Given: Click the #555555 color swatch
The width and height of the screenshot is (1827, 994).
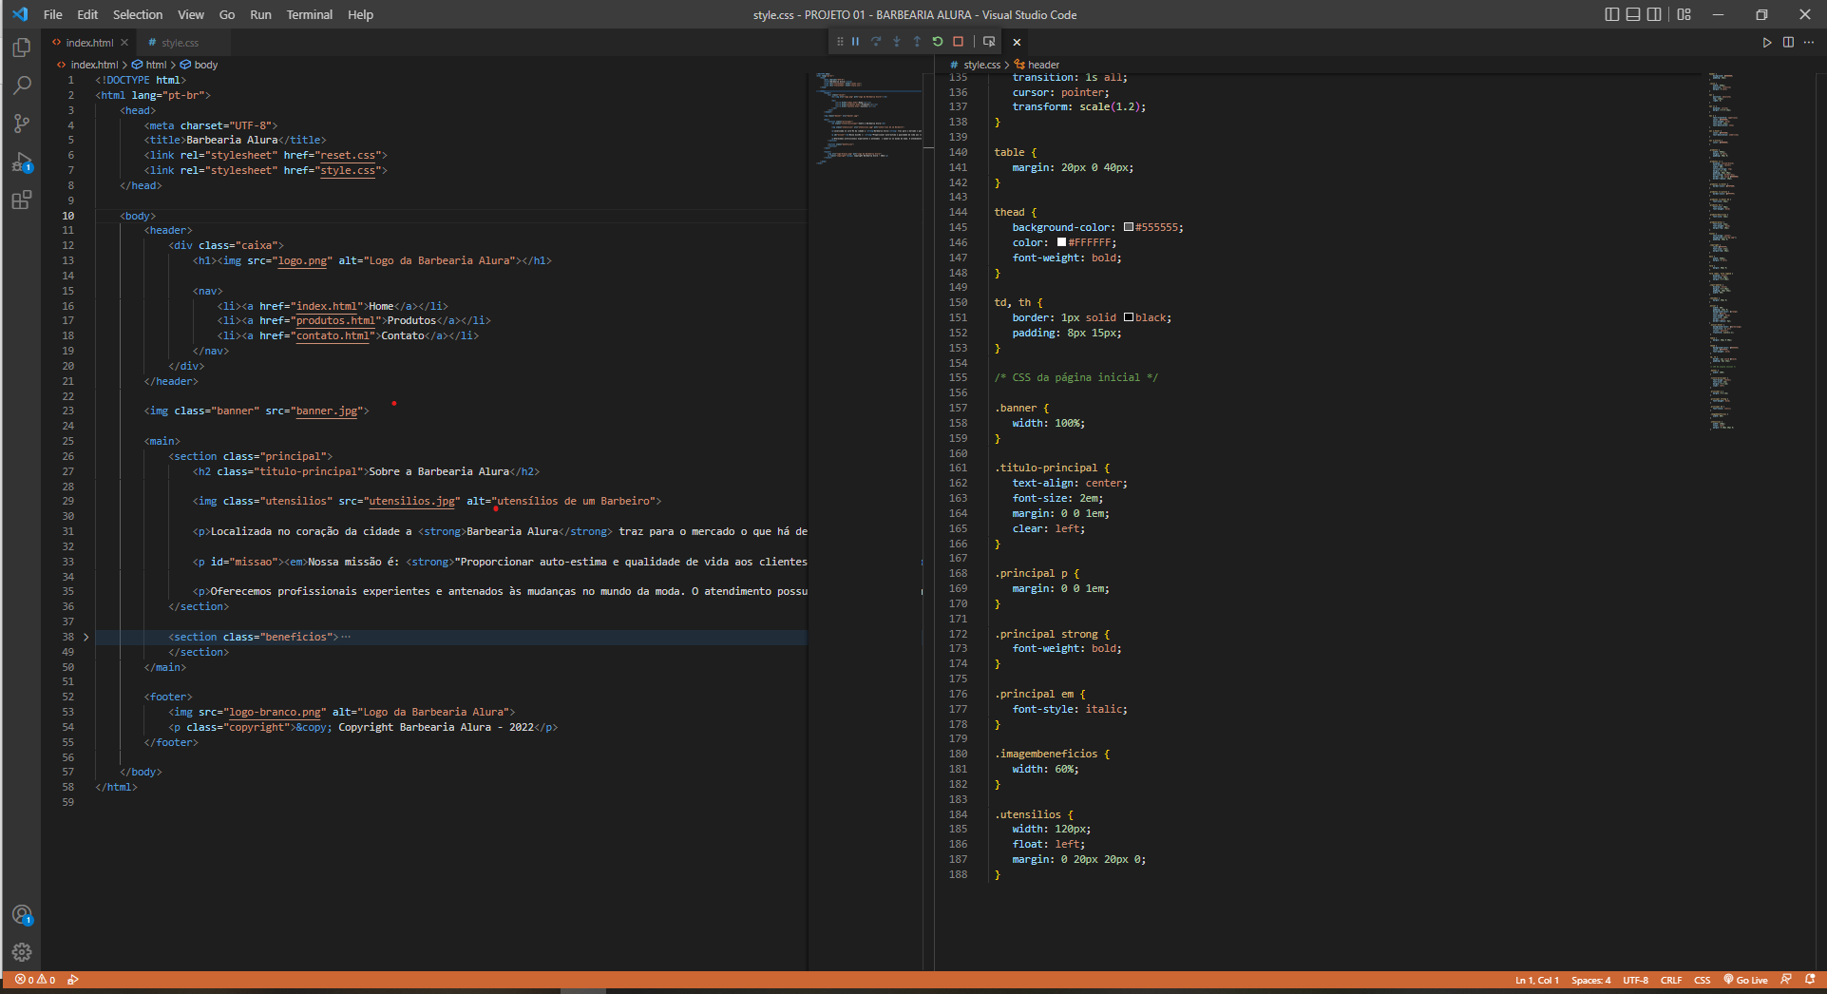Looking at the screenshot, I should tap(1128, 227).
